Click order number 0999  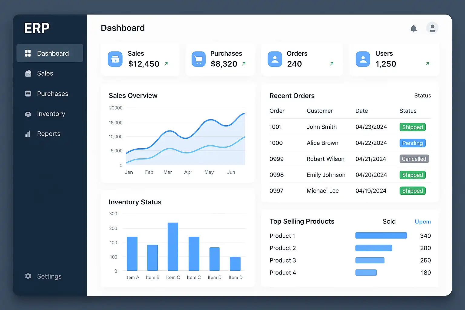coord(277,159)
